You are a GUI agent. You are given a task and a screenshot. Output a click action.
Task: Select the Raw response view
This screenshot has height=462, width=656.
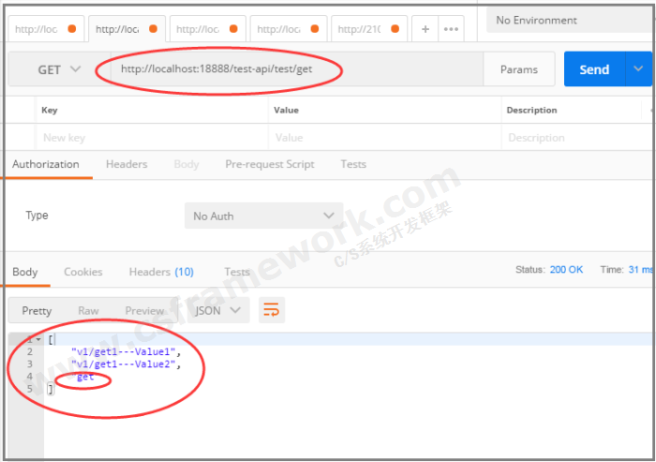(88, 310)
